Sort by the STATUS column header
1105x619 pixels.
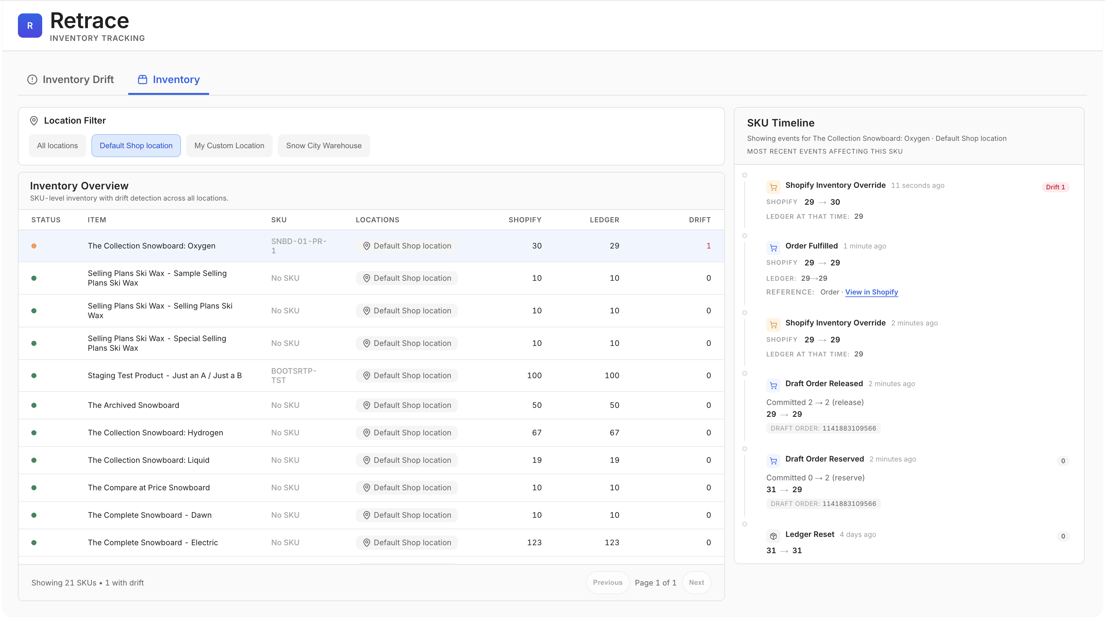tap(46, 220)
